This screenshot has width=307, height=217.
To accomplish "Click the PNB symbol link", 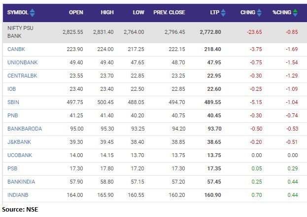I will click(13, 116).
